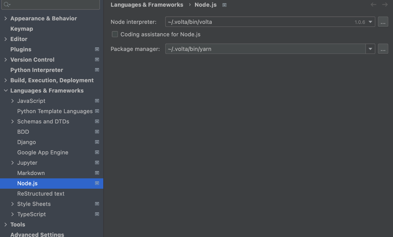The height and width of the screenshot is (237, 393).
Task: Click the project icon beside Python Template Languages
Action: coord(97,111)
